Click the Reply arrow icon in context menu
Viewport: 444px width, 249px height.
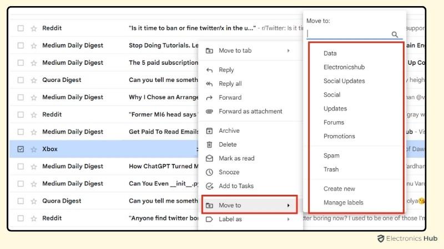tap(209, 70)
